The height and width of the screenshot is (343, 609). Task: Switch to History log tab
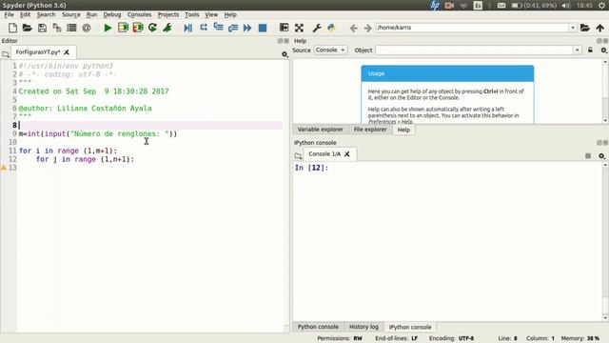363,327
